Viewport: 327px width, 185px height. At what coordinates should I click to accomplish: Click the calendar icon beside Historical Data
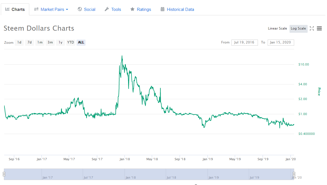(x=163, y=9)
